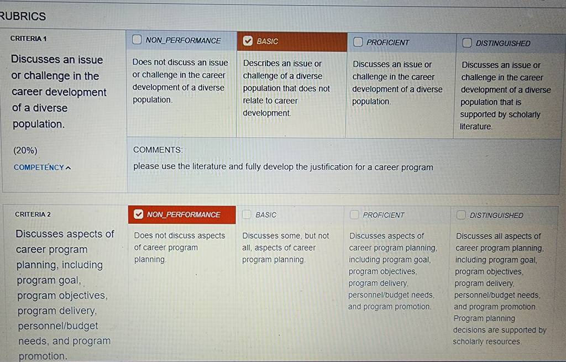Check Criteria 2 DISTINGUISHED checkbox
566x362 pixels.
[461, 215]
